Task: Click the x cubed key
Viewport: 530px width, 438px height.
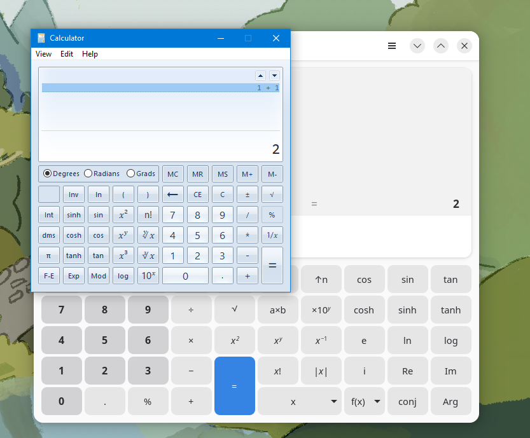Action: 123,256
